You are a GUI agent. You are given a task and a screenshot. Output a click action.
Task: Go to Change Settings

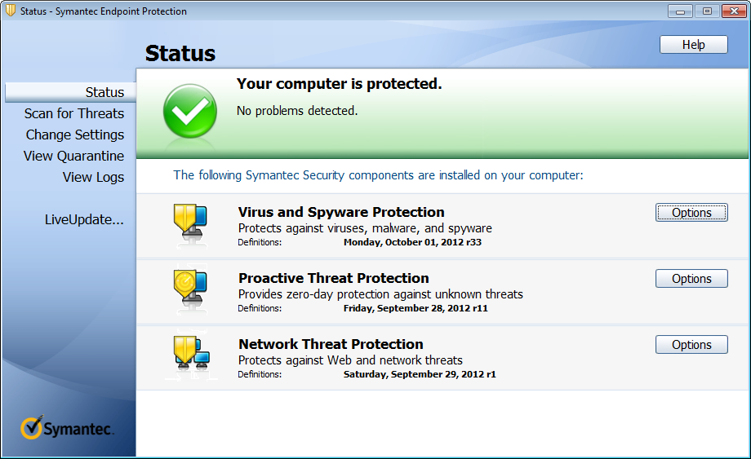point(75,135)
